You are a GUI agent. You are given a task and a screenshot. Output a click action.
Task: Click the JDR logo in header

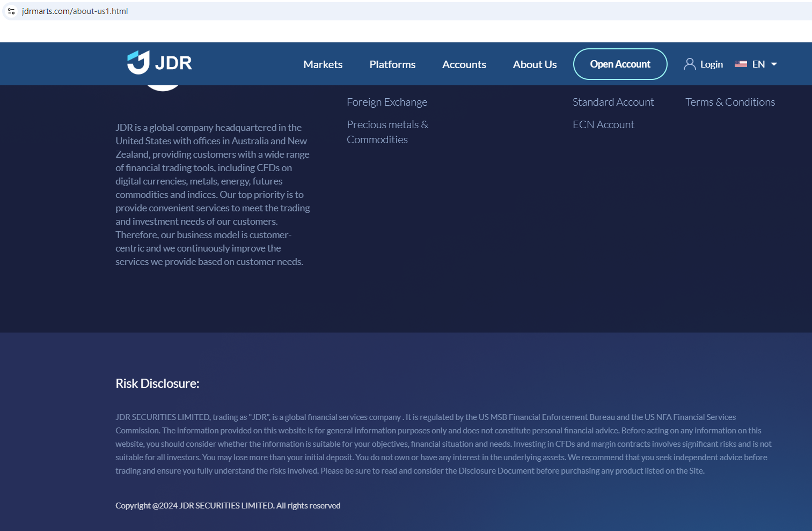(x=159, y=63)
